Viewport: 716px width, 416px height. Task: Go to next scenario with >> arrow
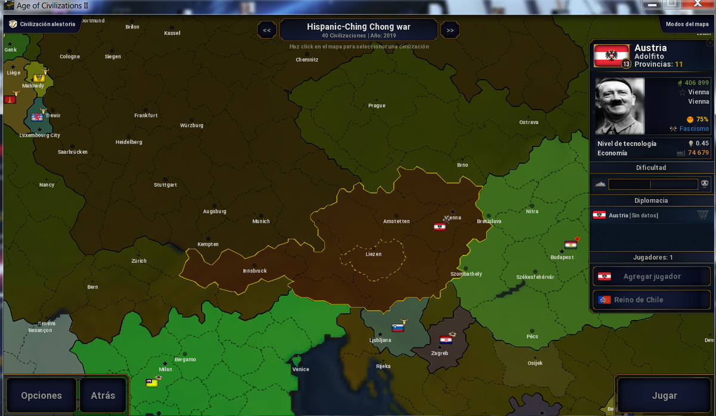pyautogui.click(x=450, y=30)
